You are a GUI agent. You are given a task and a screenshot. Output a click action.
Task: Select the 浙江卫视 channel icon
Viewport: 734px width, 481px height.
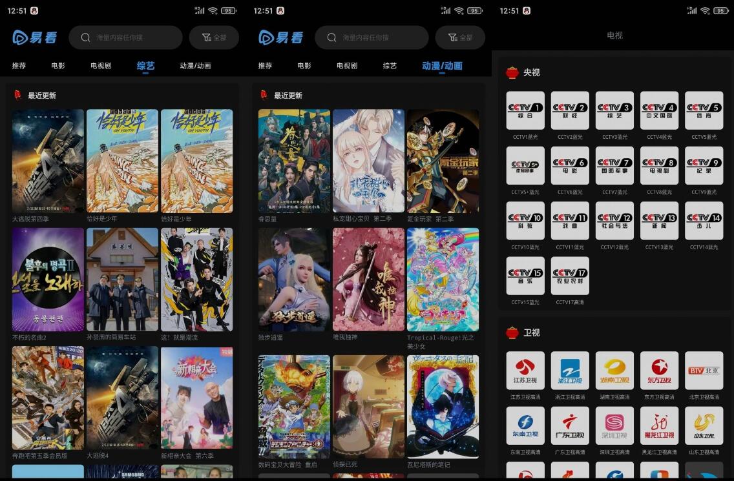pyautogui.click(x=570, y=371)
